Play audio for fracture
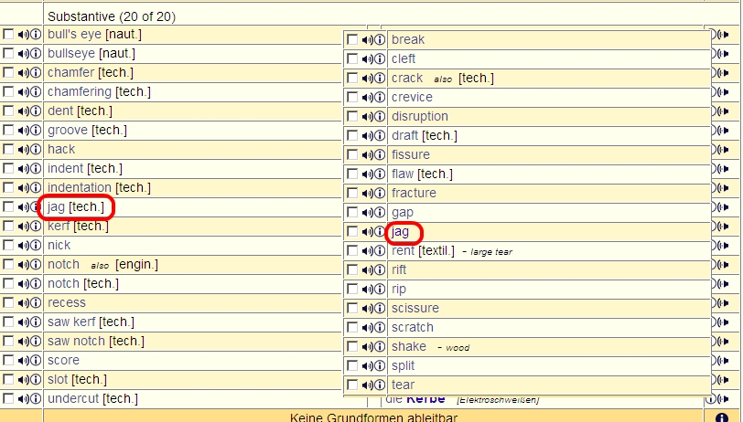The width and height of the screenshot is (743, 422). 367,193
